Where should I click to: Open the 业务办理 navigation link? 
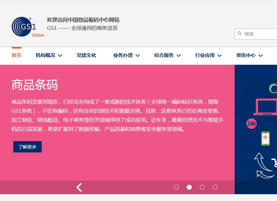[x=123, y=55]
